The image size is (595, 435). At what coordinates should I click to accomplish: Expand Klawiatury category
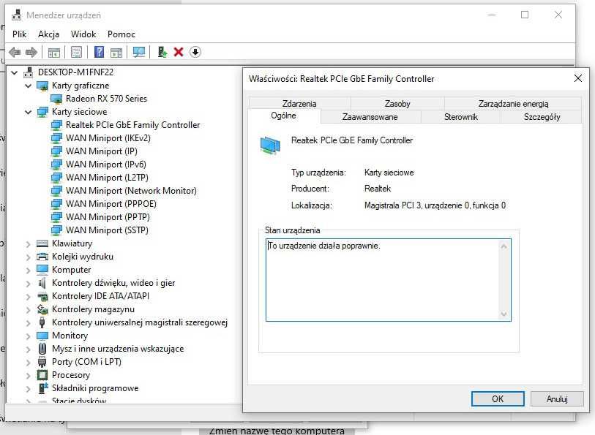point(28,244)
